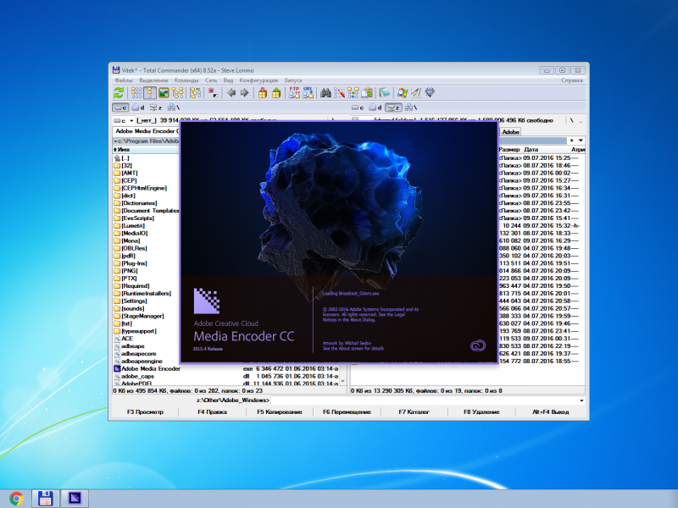Image resolution: width=678 pixels, height=508 pixels.
Task: Click the Windows flag Control Panel icon
Action: click(x=403, y=92)
